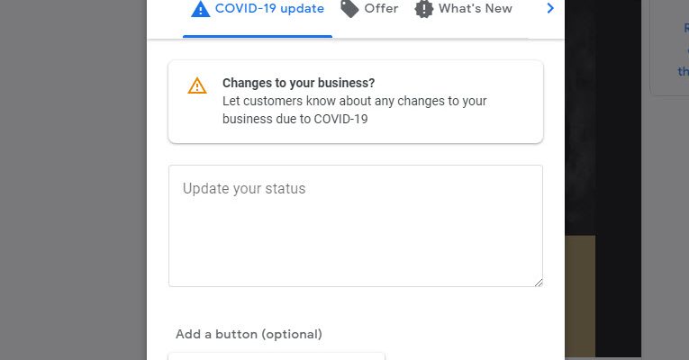689x360 pixels.
Task: Click the dark photo behind the dialog
Action: (602, 117)
